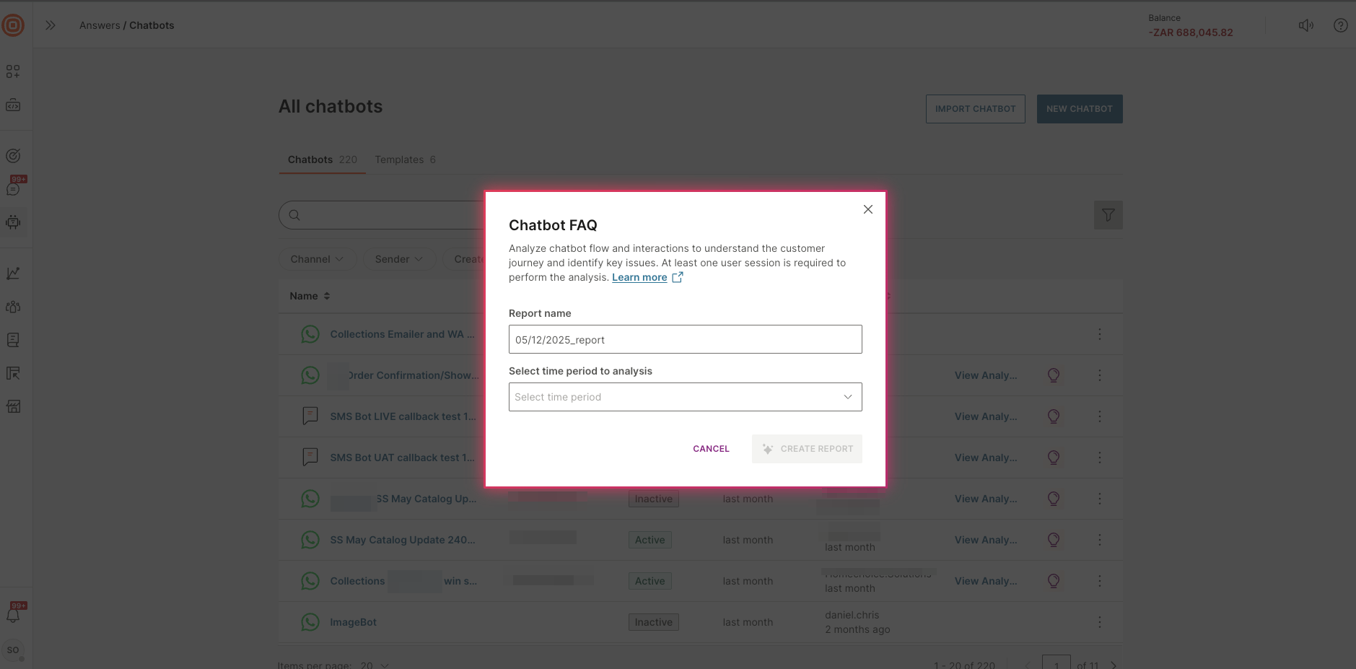The height and width of the screenshot is (669, 1356).
Task: Click the Create Report button
Action: [x=807, y=449]
